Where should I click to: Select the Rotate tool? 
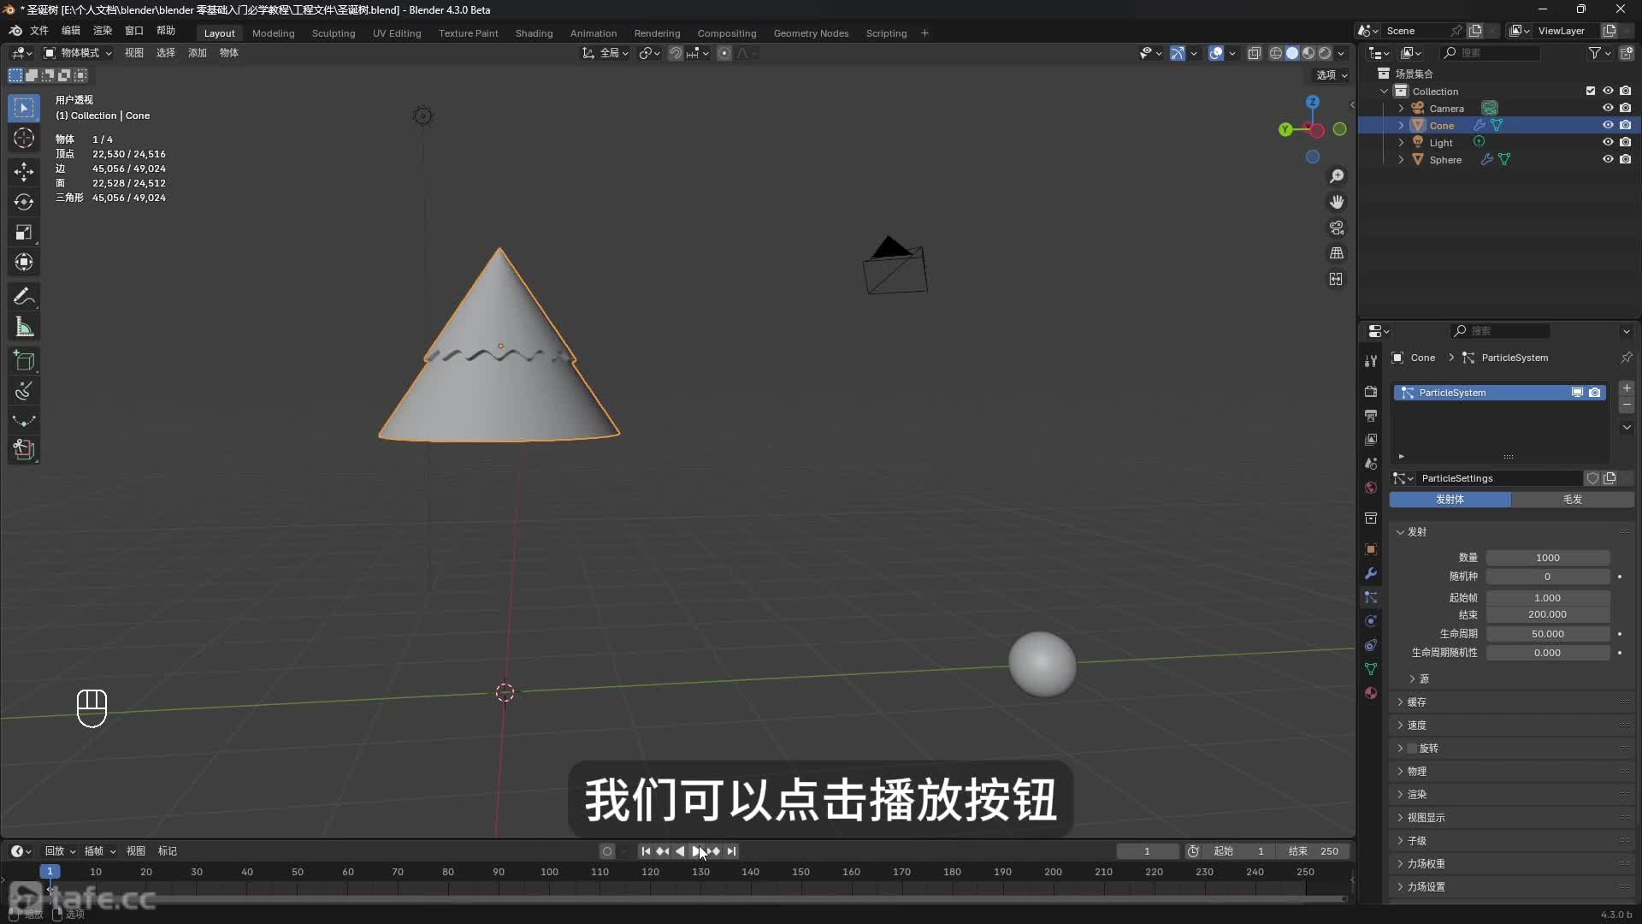[x=24, y=203]
